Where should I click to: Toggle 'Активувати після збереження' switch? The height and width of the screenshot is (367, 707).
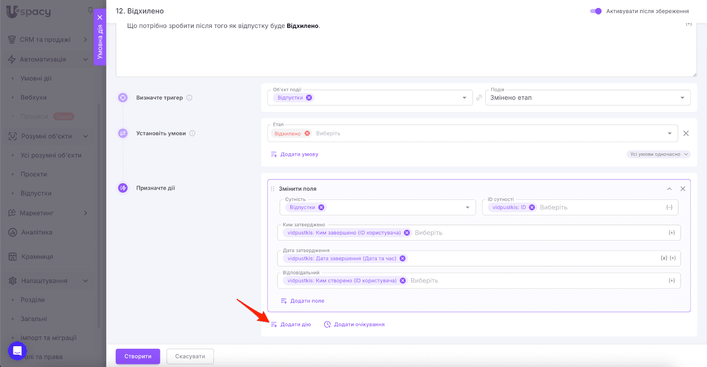(x=596, y=11)
